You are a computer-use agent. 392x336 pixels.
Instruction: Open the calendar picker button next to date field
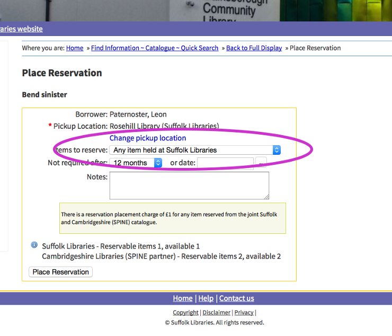(x=261, y=163)
